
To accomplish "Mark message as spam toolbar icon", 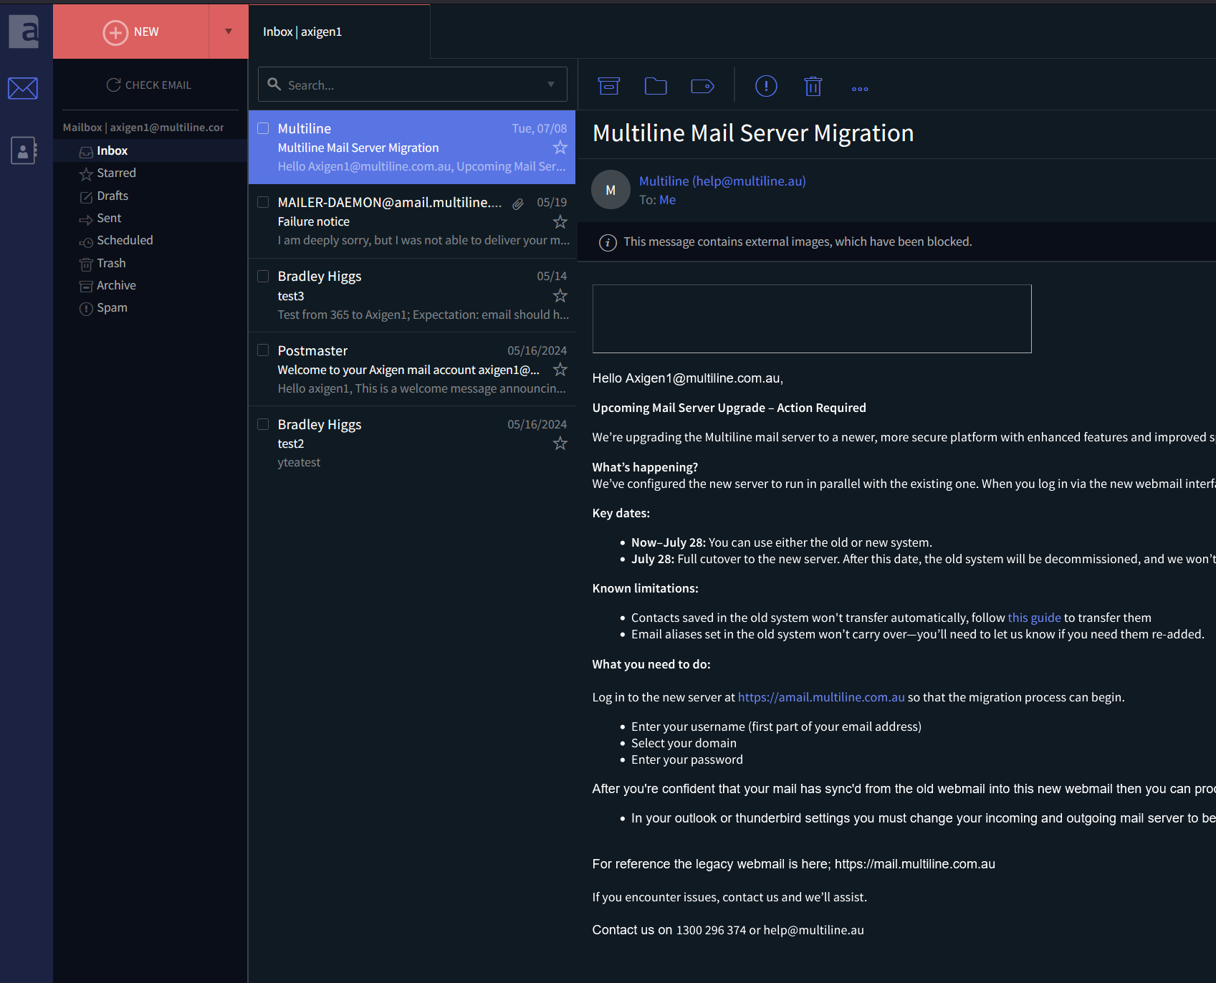I will pyautogui.click(x=766, y=86).
